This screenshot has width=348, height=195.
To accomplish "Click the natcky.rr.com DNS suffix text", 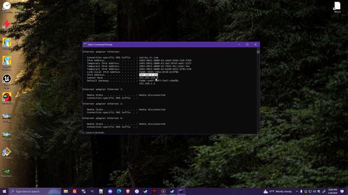I will (x=148, y=57).
